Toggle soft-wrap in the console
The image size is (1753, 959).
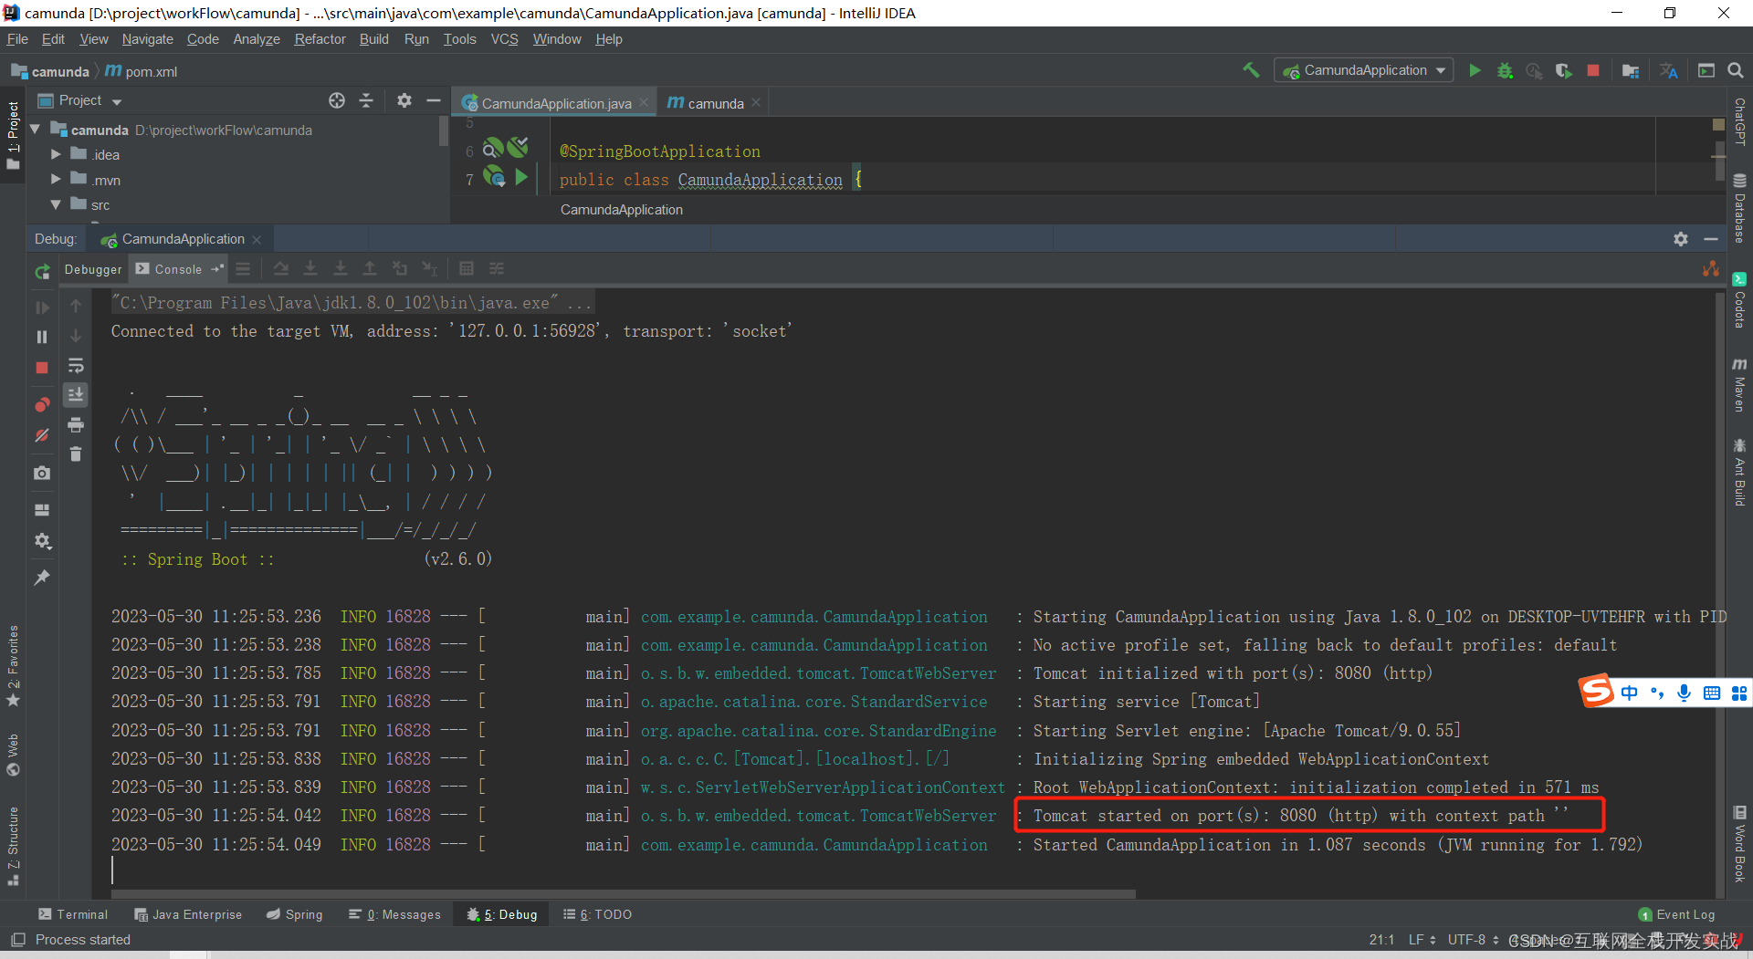[x=76, y=366]
